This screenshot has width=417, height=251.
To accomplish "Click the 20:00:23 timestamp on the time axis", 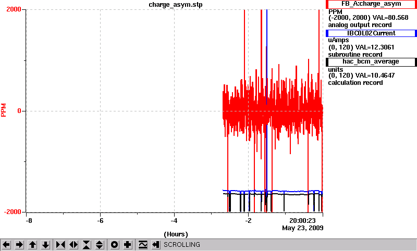I will coord(302,221).
